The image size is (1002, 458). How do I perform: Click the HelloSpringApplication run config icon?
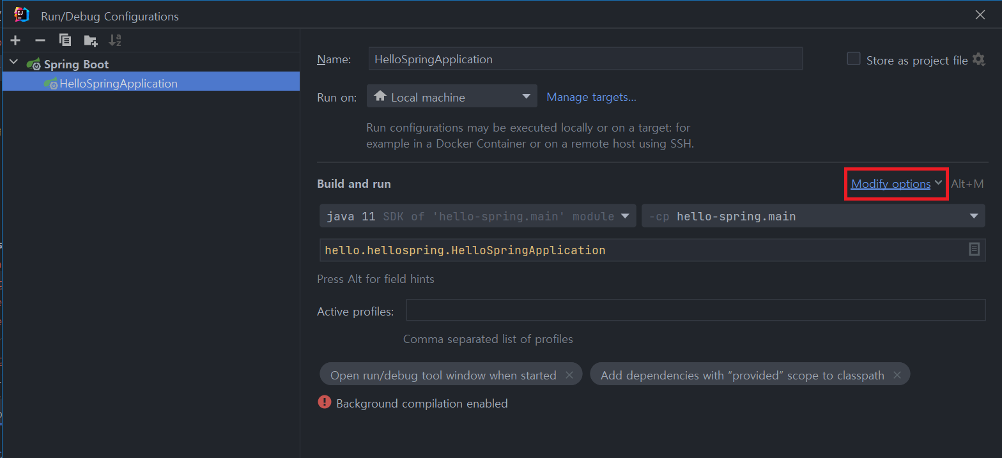coord(50,84)
